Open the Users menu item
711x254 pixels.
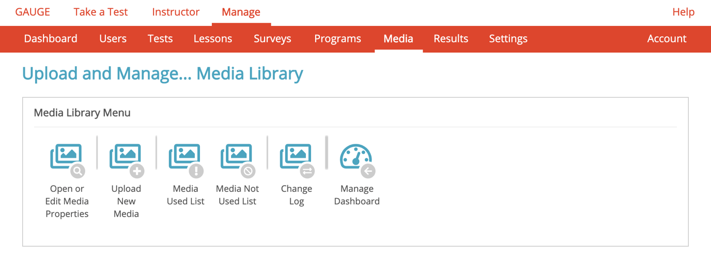coord(113,39)
